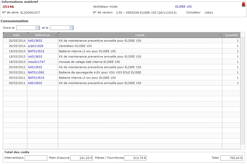247x164 pixels.
Task: Click the date 20/04/2012 cell
Action: tap(15, 67)
